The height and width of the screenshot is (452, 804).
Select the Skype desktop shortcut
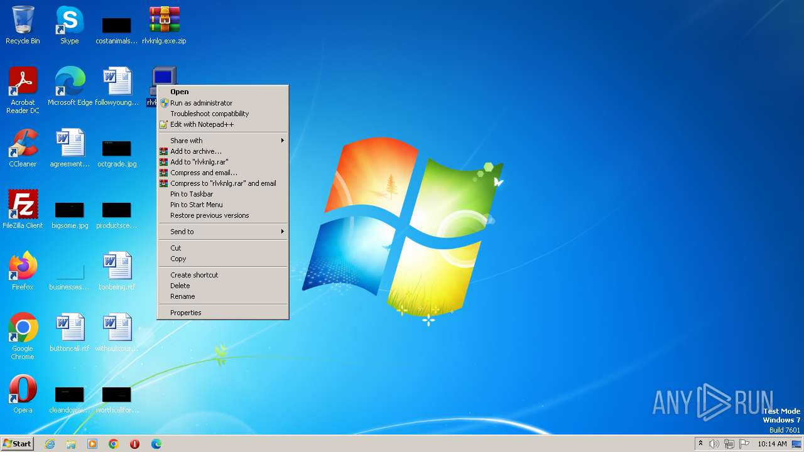[x=70, y=25]
